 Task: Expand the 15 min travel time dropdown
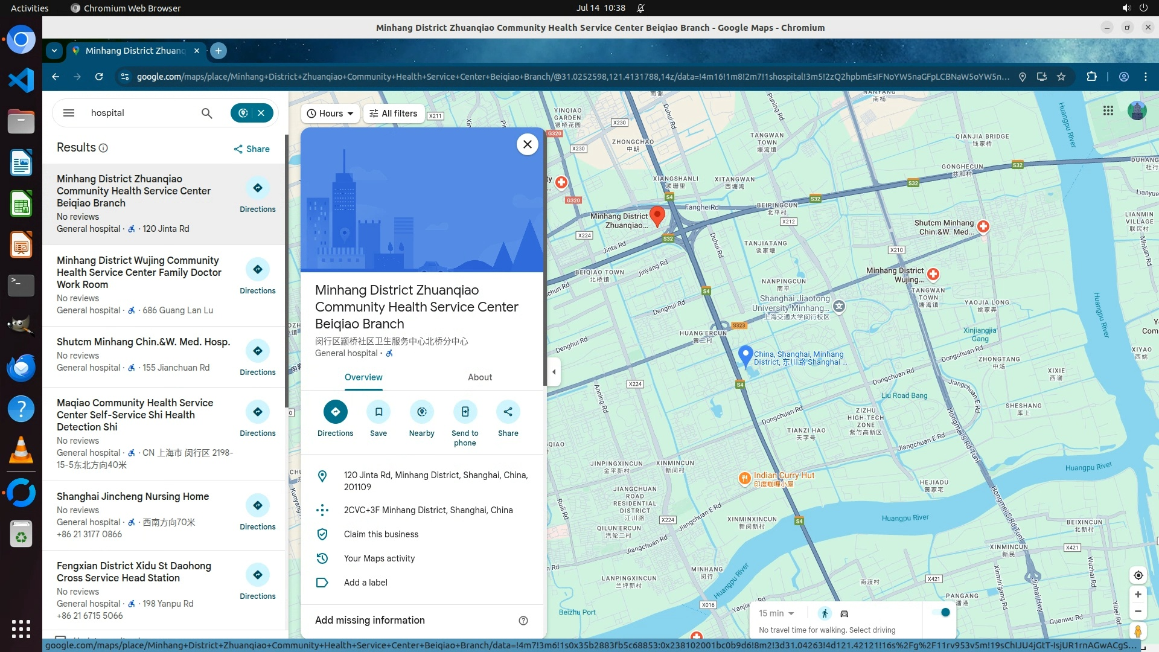(x=776, y=613)
